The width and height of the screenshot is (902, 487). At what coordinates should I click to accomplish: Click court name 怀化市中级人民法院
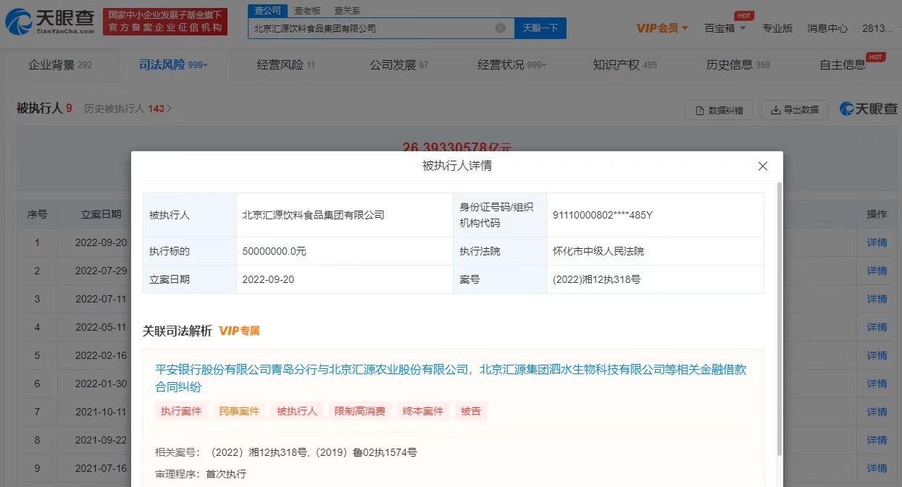click(598, 251)
